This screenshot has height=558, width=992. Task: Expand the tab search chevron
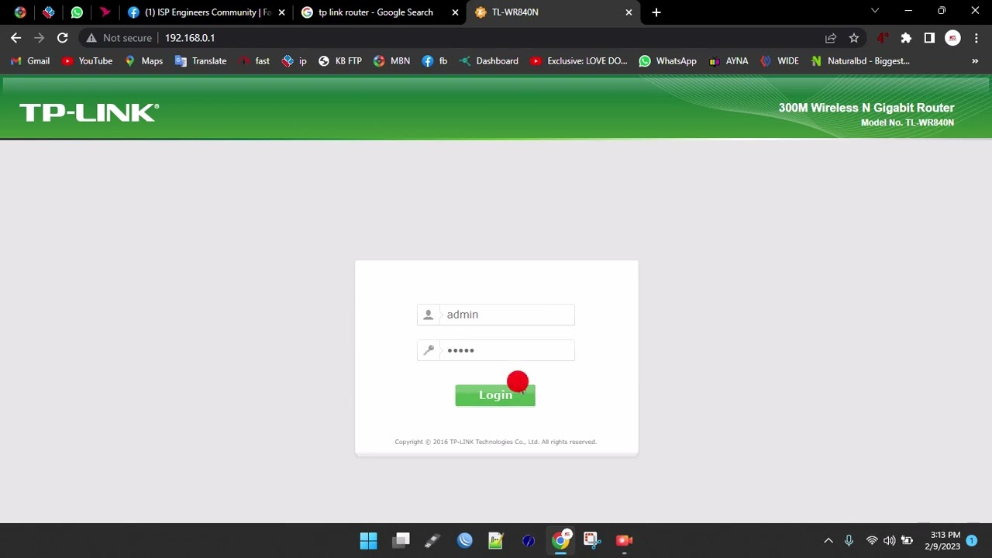tap(875, 11)
